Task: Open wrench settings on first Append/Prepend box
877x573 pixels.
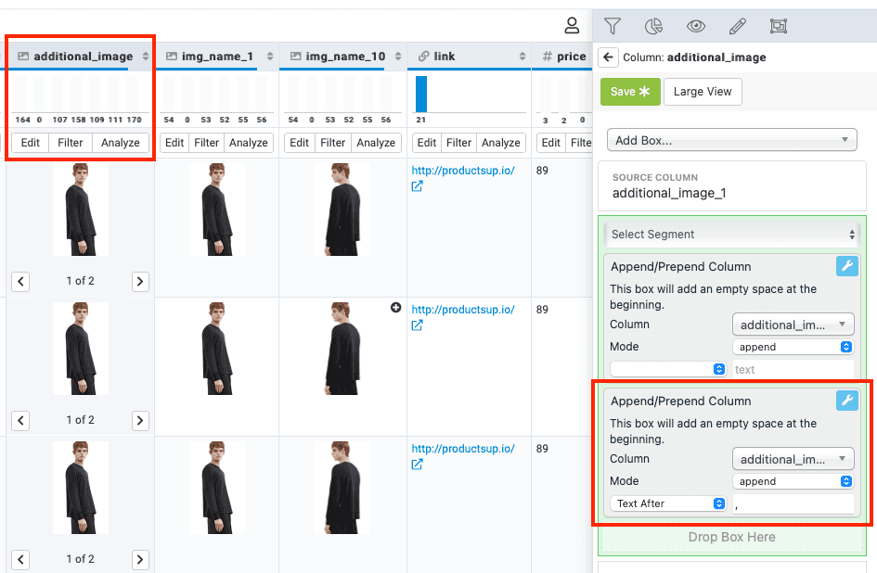Action: 846,267
